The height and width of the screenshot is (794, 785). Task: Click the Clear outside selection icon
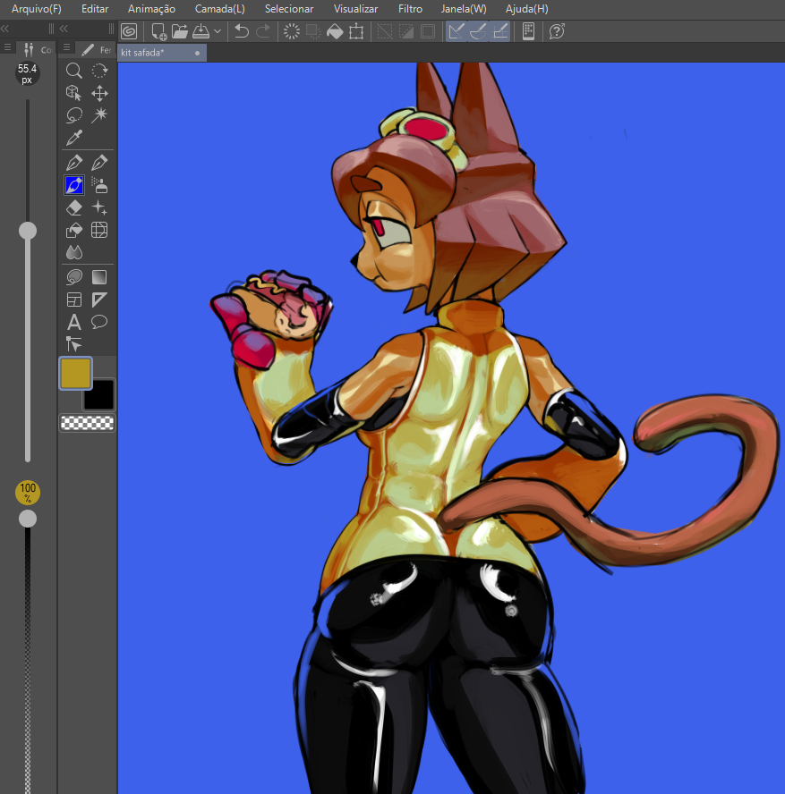(x=313, y=31)
